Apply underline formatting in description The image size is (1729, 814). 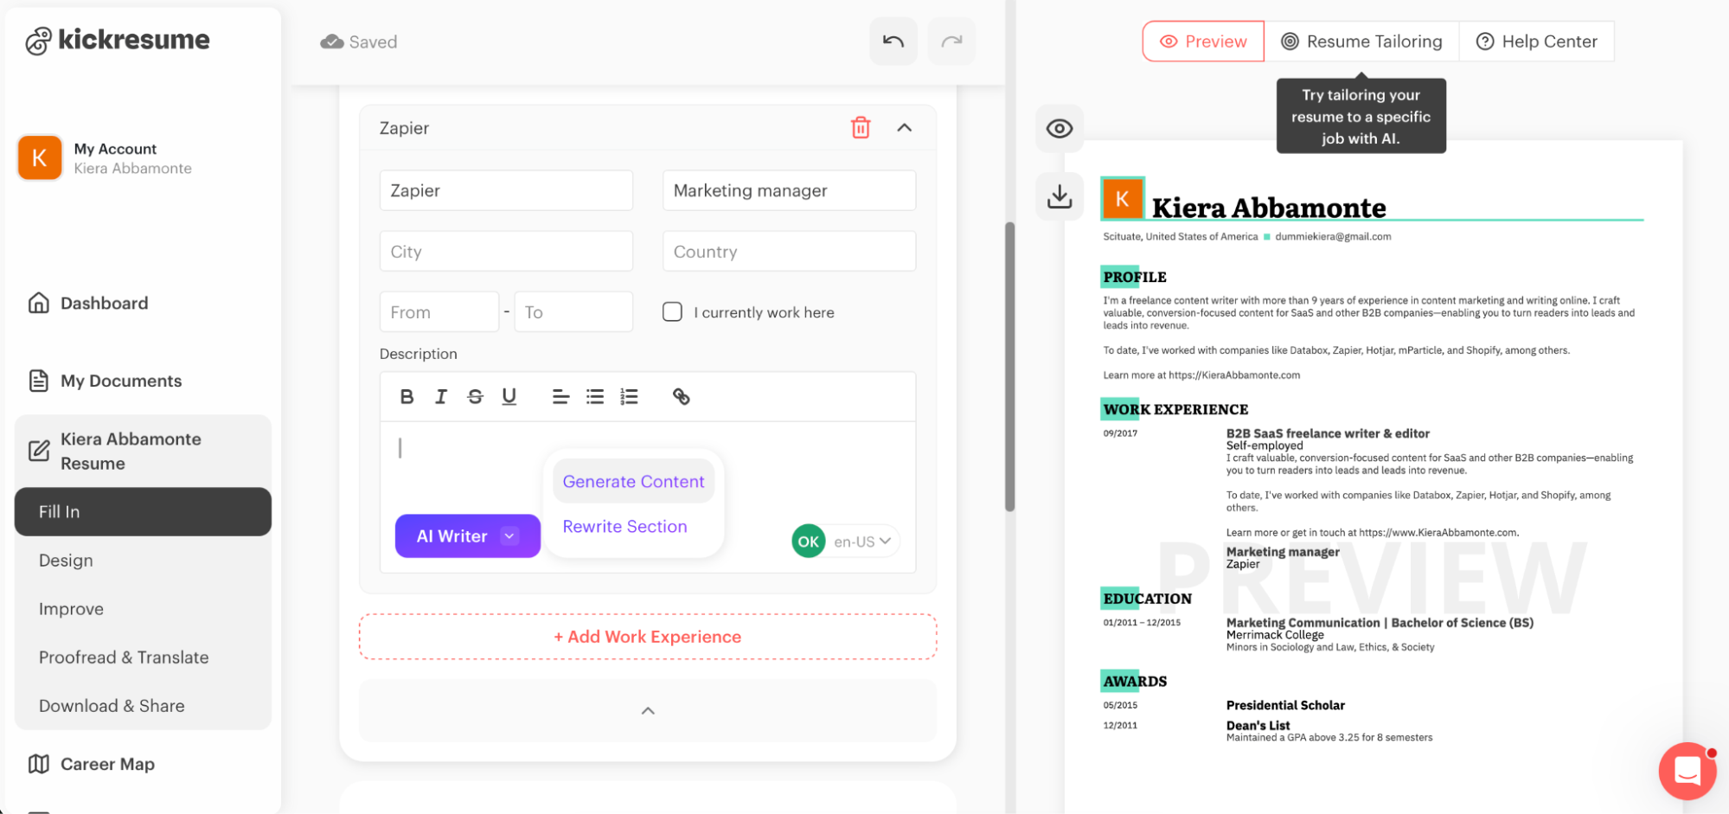(x=509, y=396)
